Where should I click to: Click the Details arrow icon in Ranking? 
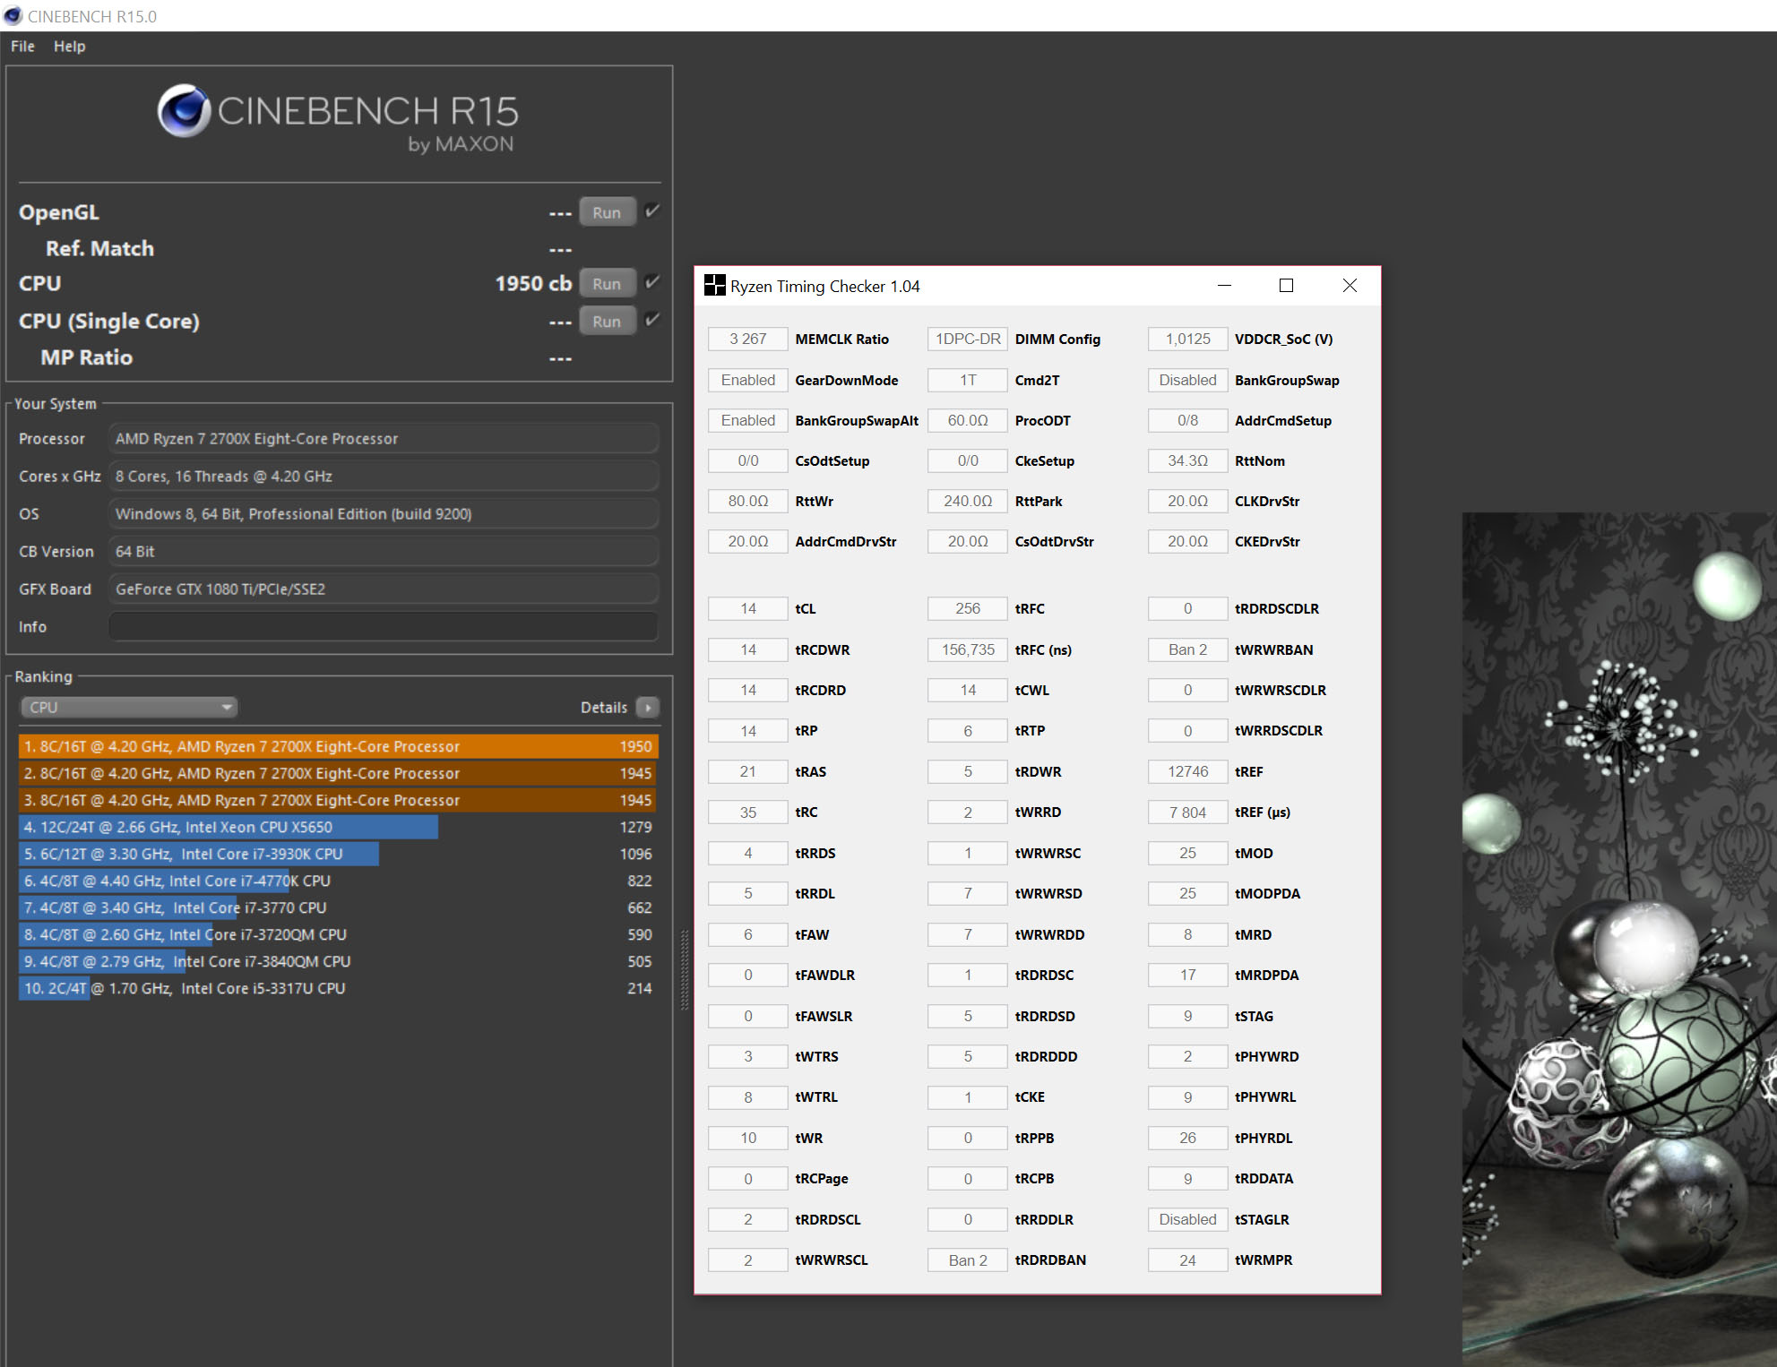pyautogui.click(x=647, y=708)
